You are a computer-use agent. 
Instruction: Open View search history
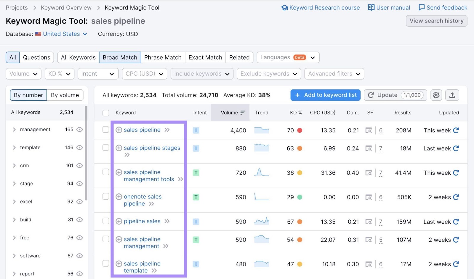(x=436, y=21)
